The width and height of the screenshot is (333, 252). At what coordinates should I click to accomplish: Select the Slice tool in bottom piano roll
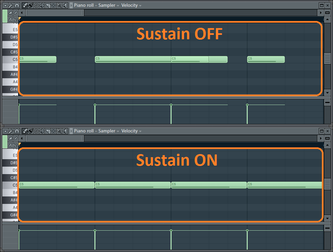click(x=48, y=131)
